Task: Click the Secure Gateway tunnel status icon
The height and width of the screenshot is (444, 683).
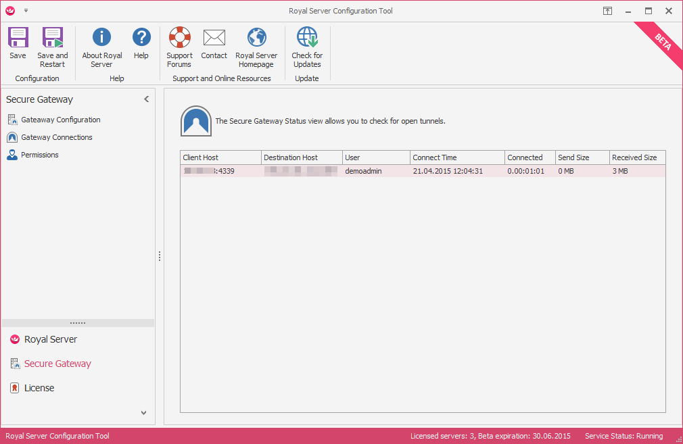Action: [x=196, y=121]
